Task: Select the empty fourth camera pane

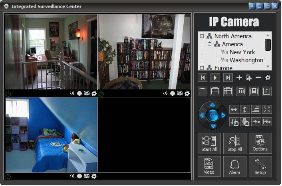Action: point(145,135)
